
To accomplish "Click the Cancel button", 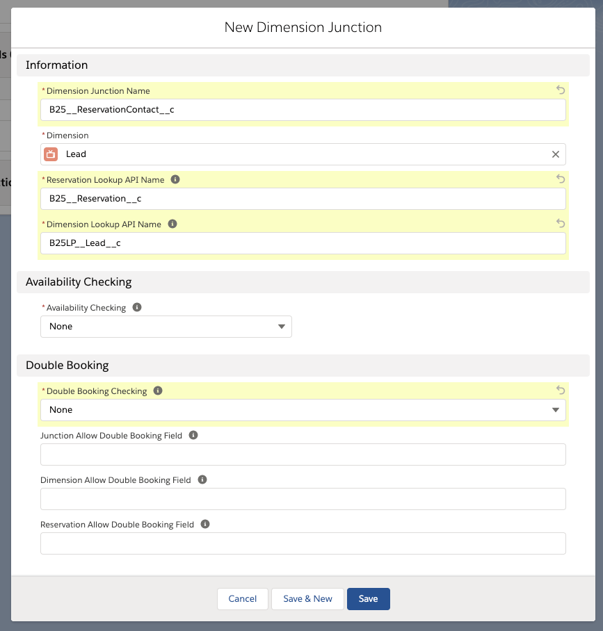I will (243, 599).
